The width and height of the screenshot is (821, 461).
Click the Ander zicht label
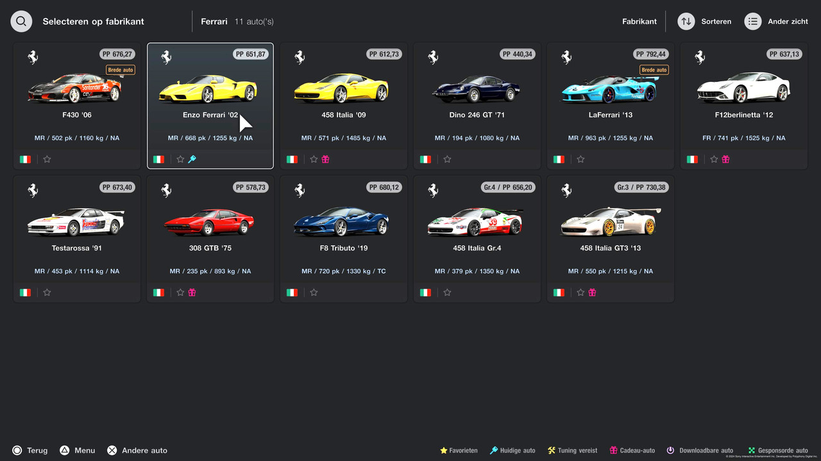coord(788,21)
